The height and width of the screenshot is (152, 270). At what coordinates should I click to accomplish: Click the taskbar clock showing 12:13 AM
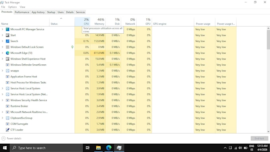262,148
